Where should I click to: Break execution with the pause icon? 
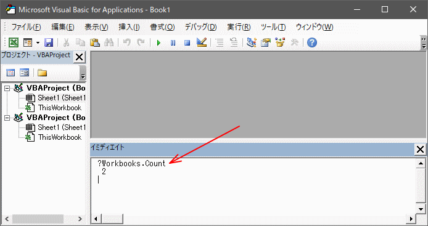point(173,43)
